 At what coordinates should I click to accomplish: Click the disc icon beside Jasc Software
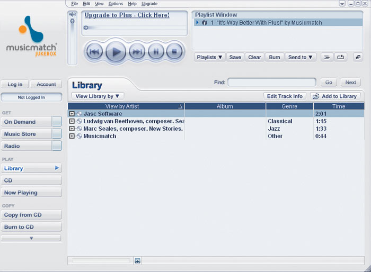[x=79, y=114]
